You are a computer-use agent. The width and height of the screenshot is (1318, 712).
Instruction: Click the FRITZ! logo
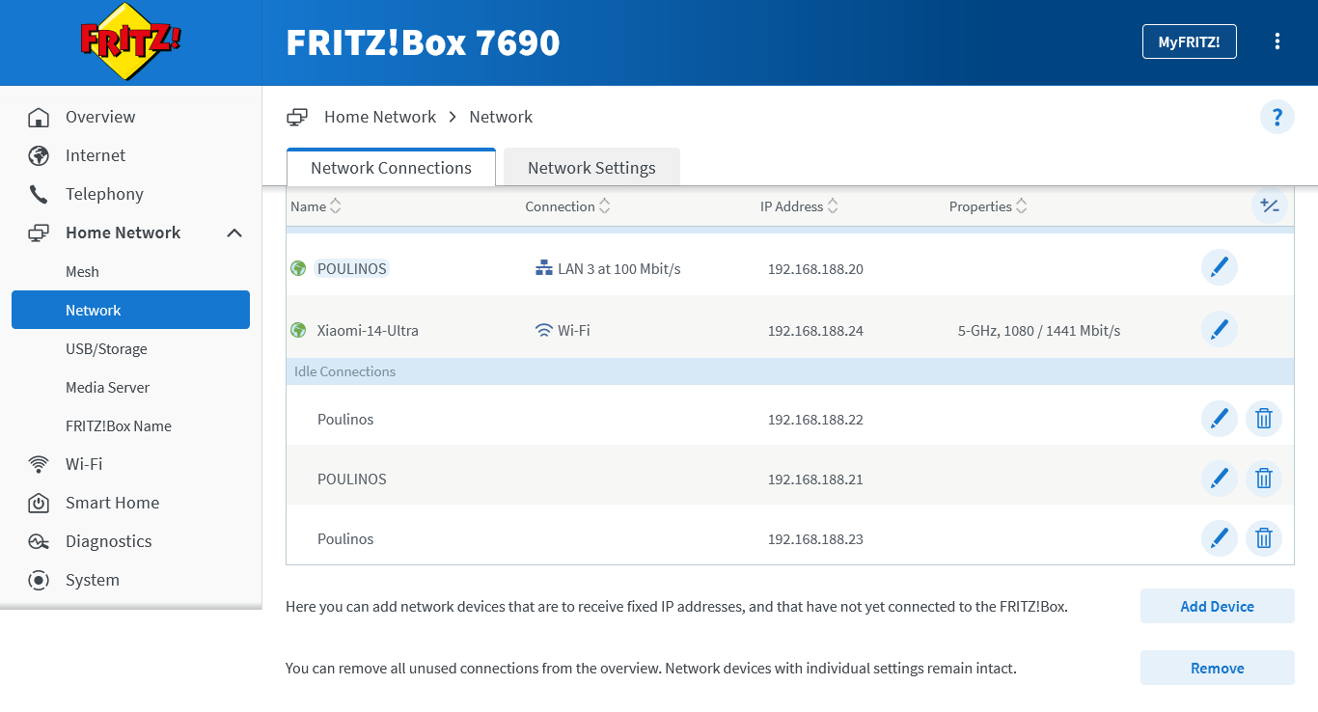(130, 41)
